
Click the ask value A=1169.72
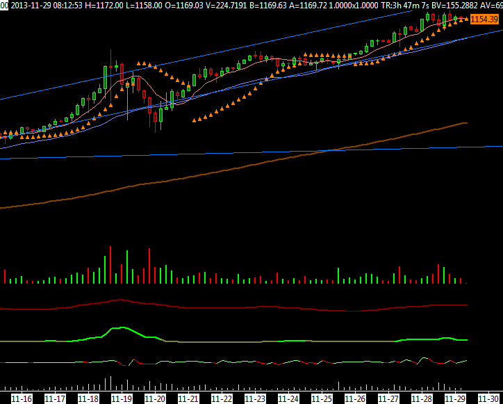tap(308, 5)
